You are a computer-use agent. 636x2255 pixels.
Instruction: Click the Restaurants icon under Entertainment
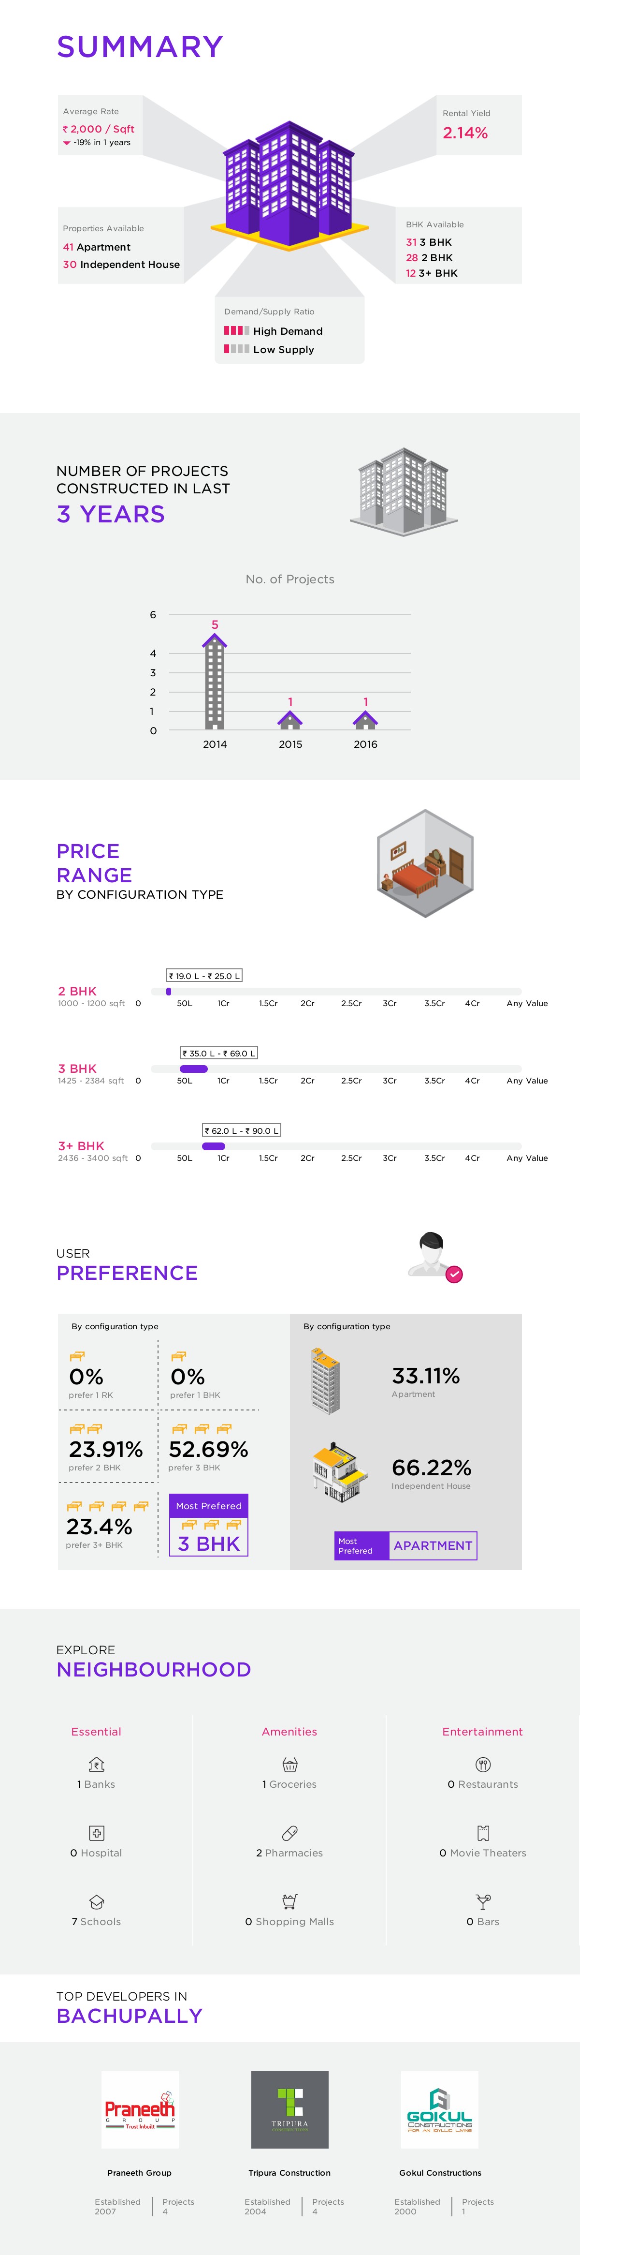tap(483, 1764)
